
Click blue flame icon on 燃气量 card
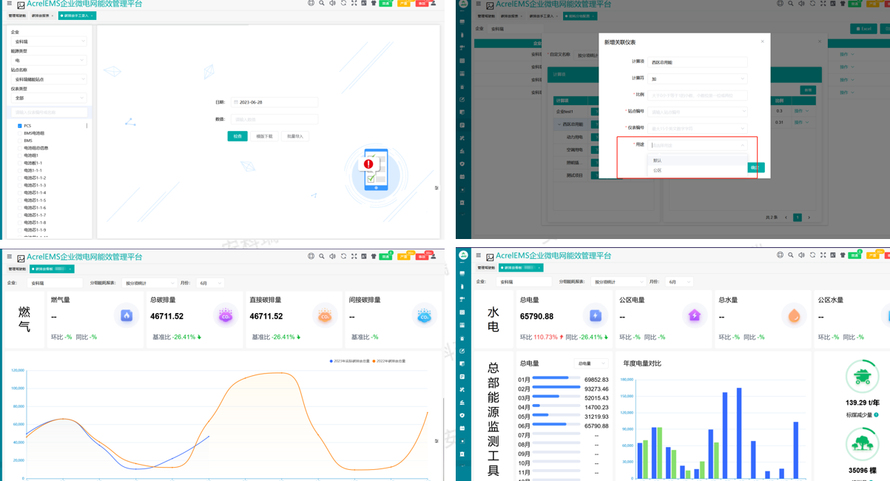pos(127,316)
